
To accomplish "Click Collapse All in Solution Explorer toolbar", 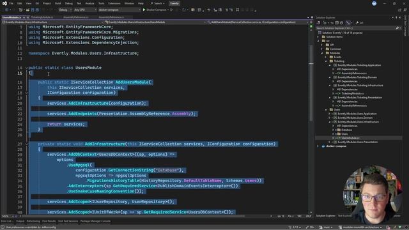I will tap(337, 23).
